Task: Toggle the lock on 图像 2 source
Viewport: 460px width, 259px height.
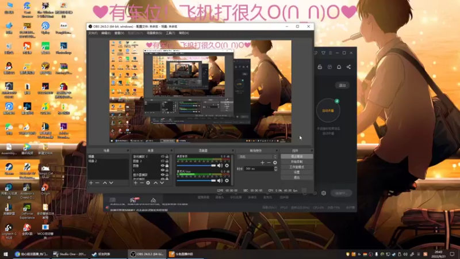Action: coord(167,161)
